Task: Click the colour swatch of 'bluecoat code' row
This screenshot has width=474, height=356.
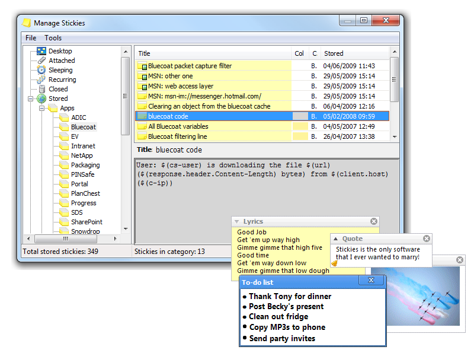Action: click(300, 116)
